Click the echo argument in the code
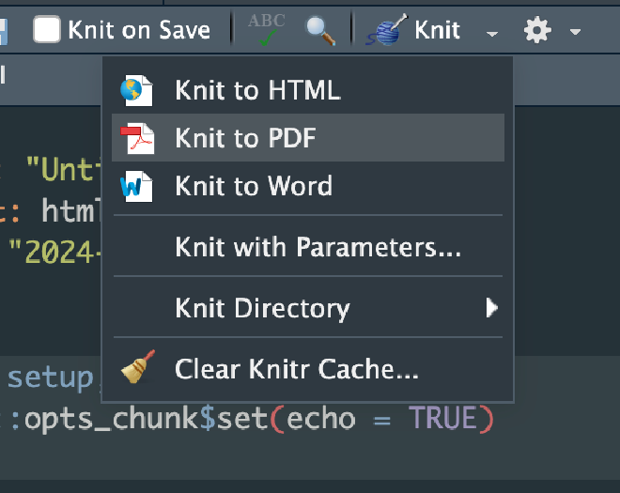 point(322,419)
